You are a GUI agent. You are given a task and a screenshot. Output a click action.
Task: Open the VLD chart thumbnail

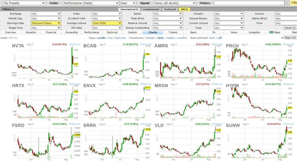pyautogui.click(x=189, y=142)
